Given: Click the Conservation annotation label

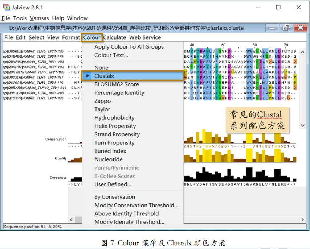Looking at the screenshot, I should tap(56, 139).
